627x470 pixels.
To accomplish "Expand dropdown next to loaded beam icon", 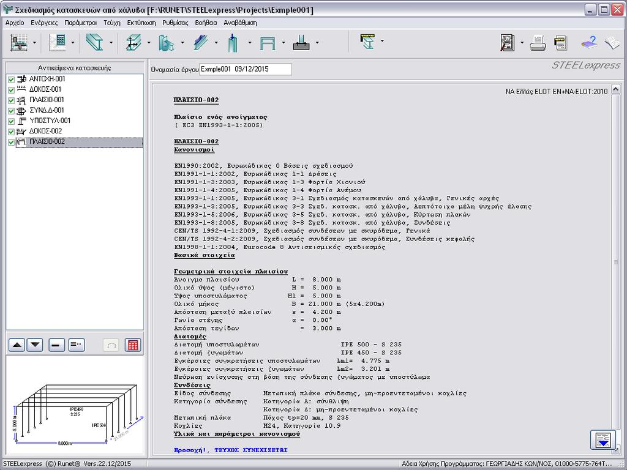I will (216, 42).
